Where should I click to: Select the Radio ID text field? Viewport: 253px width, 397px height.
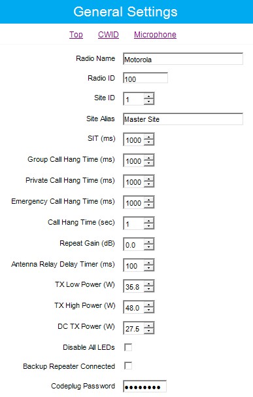click(145, 78)
